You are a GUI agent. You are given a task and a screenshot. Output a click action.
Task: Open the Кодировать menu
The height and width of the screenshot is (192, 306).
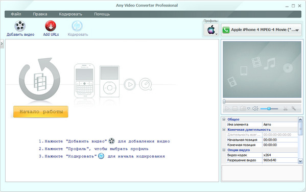70,14
